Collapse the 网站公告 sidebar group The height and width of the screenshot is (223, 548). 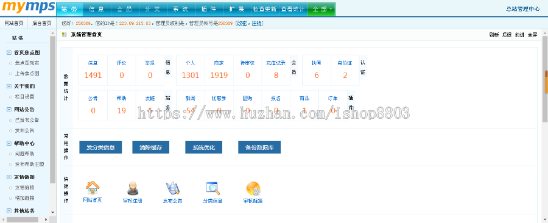pyautogui.click(x=9, y=110)
